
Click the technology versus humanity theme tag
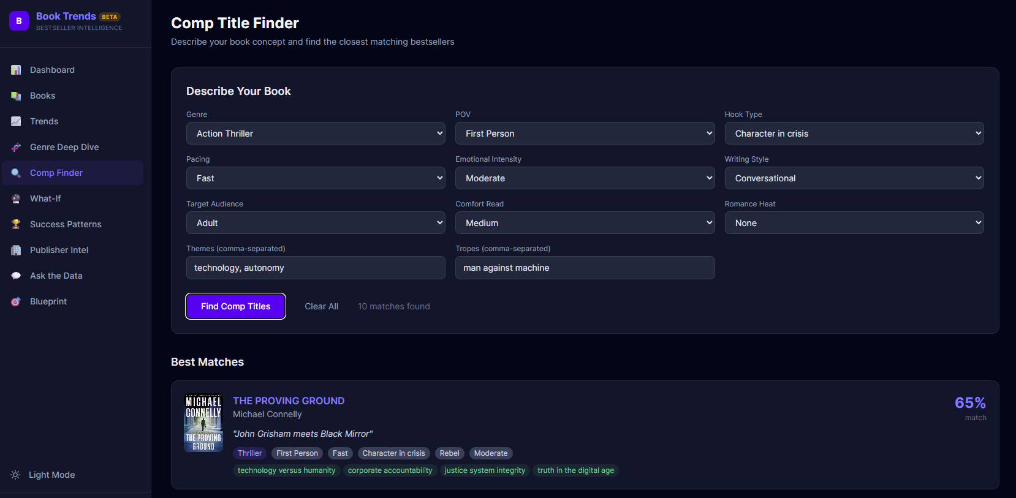pos(286,470)
